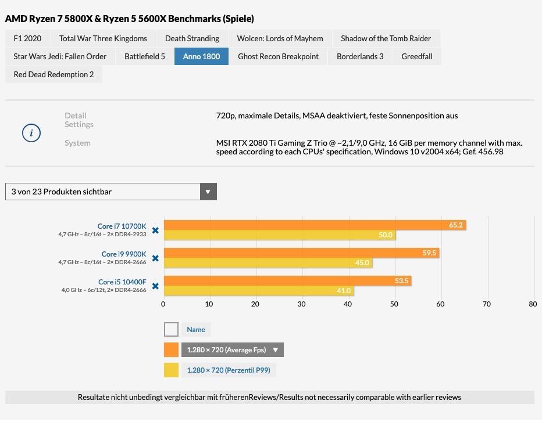Viewport: 542px width, 422px height.
Task: Select the Wolcen: Lords of Mayhem tab
Action: [280, 38]
